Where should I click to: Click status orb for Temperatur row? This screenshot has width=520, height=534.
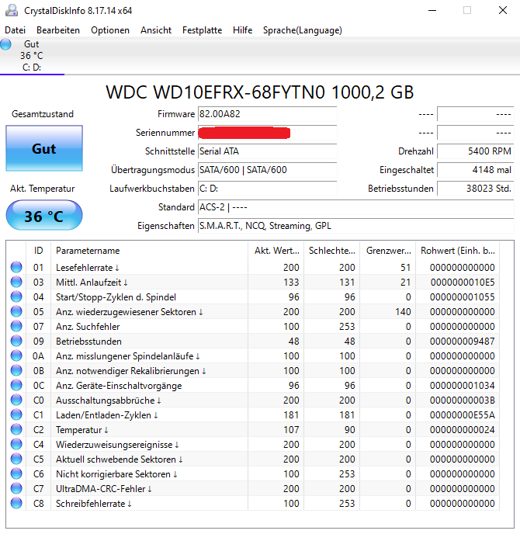[x=16, y=430]
